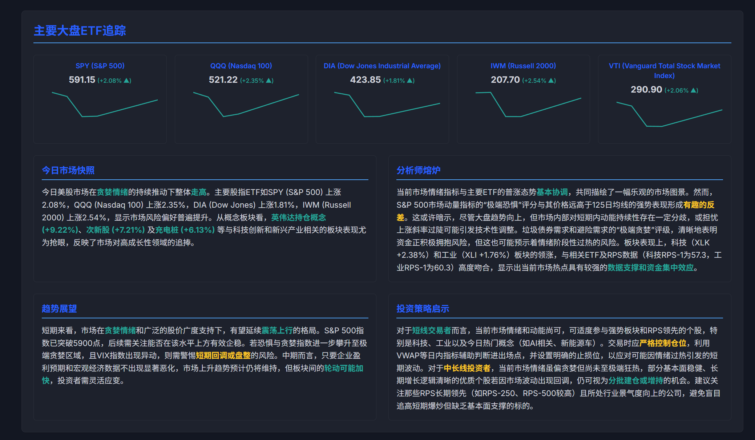Screen dimensions: 755x440
Task: Click highlighted 基本协调 text
Action: pos(552,192)
